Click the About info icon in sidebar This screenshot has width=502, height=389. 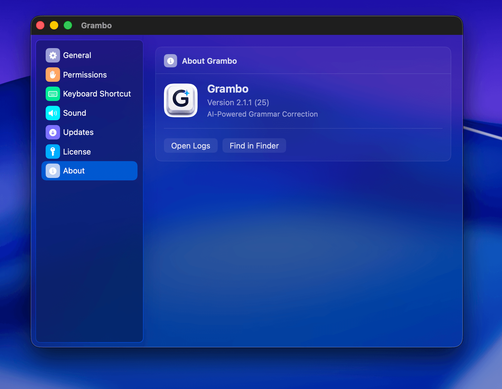53,171
